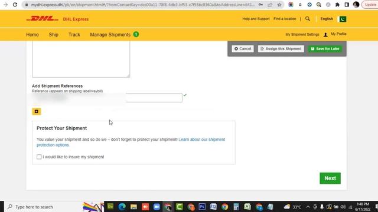Click Assign this Shipment button
This screenshot has width=378, height=212.
tap(281, 49)
